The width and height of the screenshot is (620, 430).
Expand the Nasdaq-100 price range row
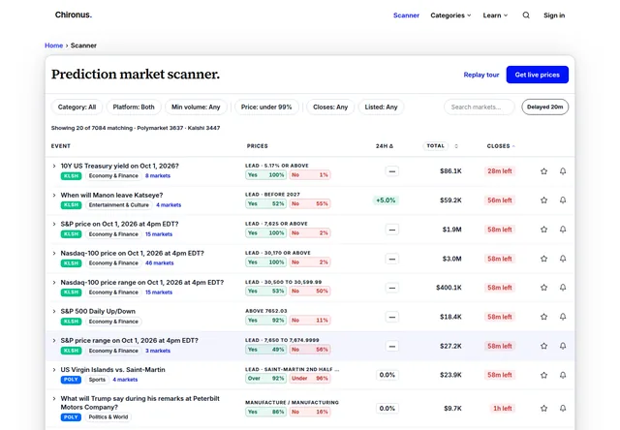click(54, 283)
